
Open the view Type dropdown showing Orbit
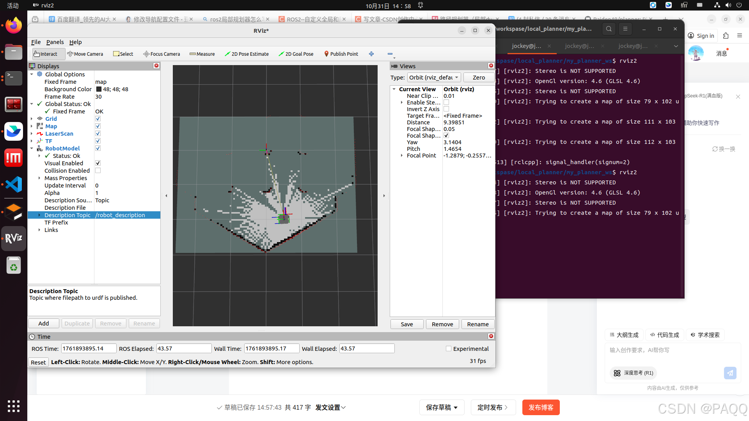[x=434, y=77]
